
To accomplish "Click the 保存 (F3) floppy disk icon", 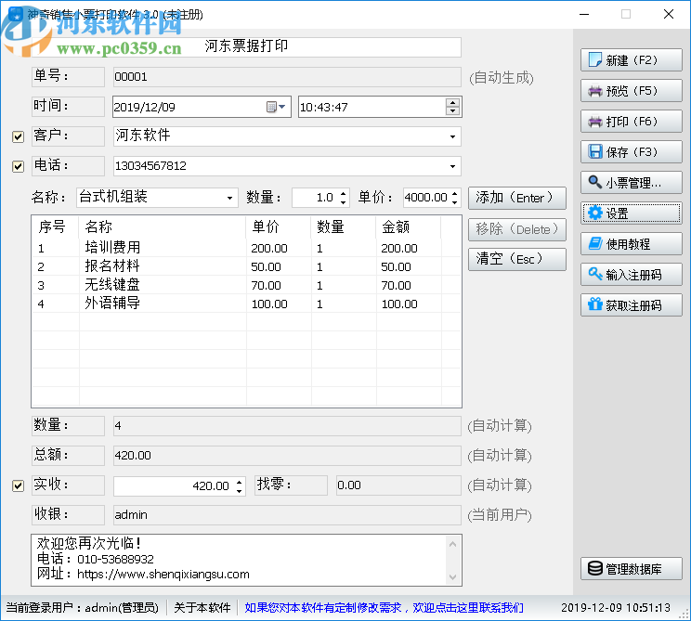I will point(595,152).
